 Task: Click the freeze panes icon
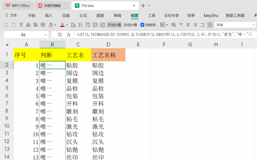pyautogui.click(x=163, y=25)
